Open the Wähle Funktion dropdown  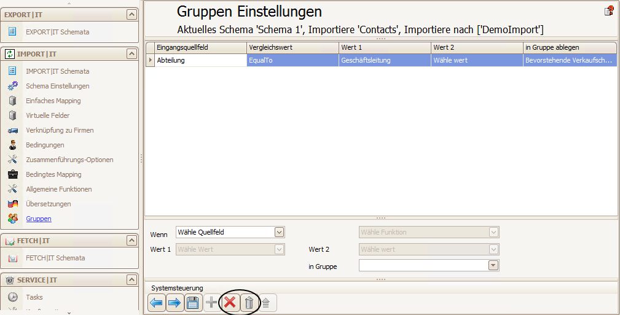click(493, 232)
